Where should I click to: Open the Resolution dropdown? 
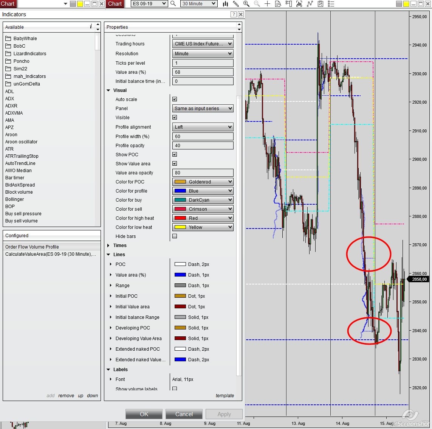tap(203, 53)
